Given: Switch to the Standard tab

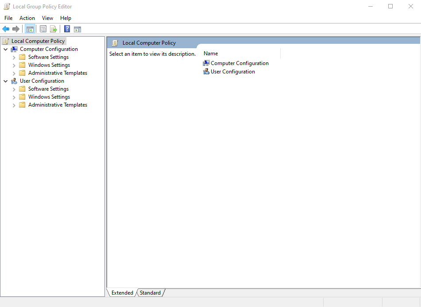Looking at the screenshot, I should 150,292.
